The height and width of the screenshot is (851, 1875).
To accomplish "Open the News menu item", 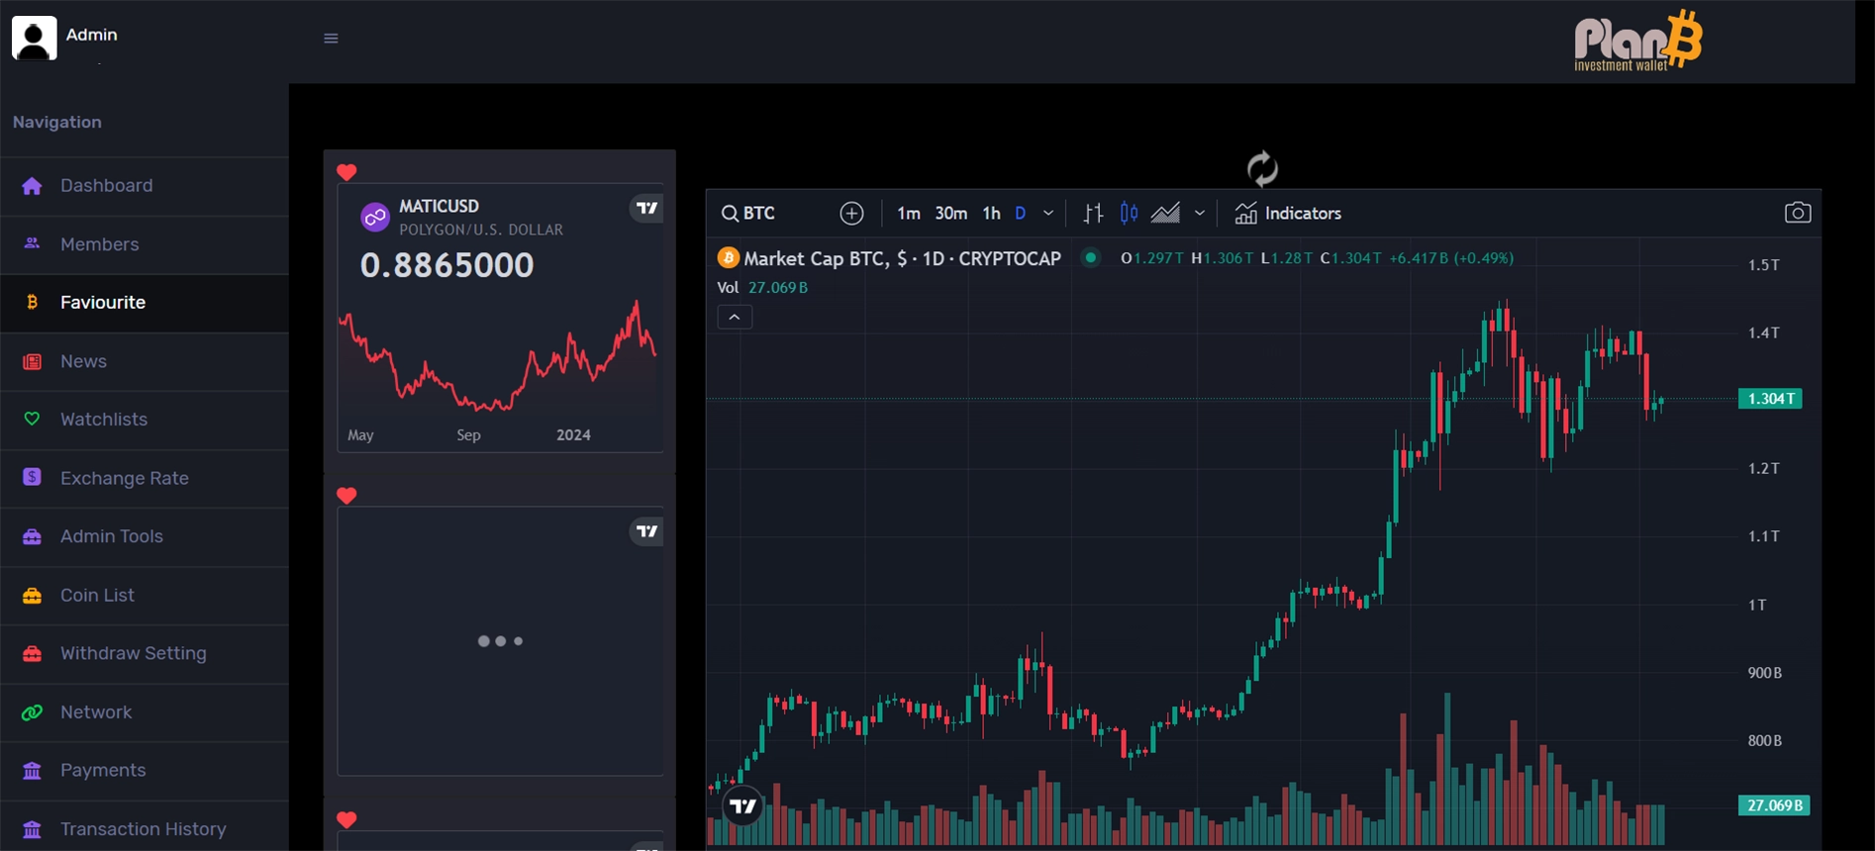I will click(x=145, y=361).
